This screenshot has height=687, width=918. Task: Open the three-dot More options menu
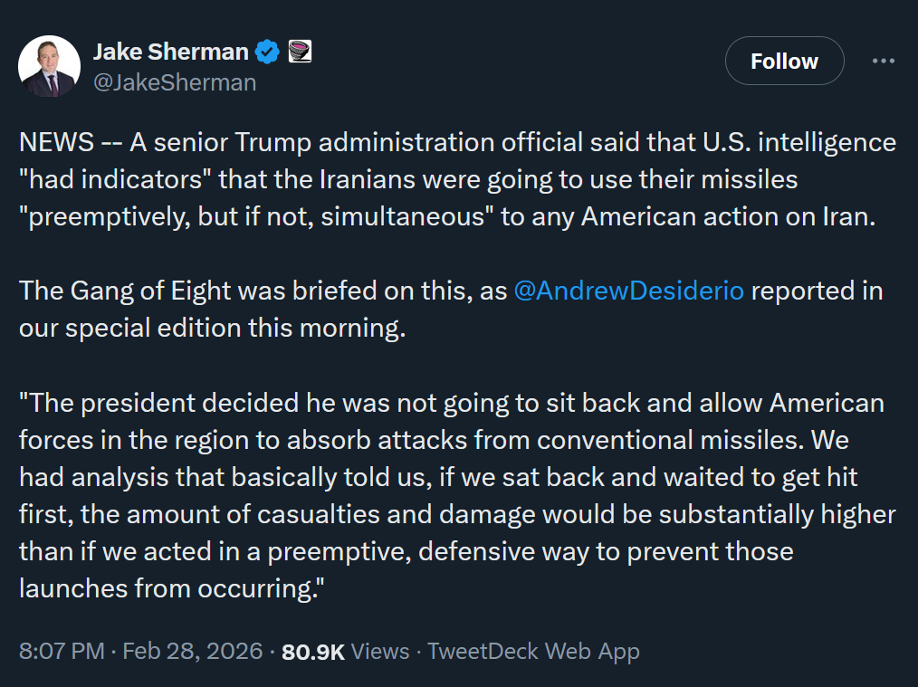(883, 61)
